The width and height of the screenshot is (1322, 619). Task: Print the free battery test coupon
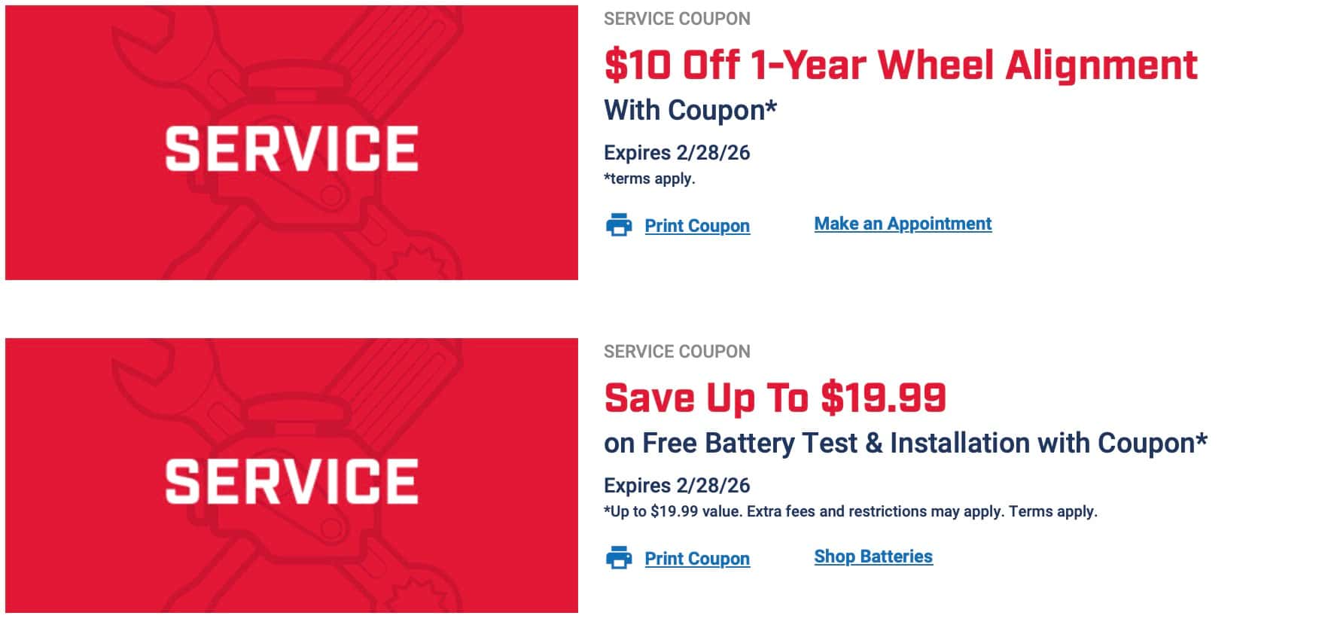pos(696,559)
